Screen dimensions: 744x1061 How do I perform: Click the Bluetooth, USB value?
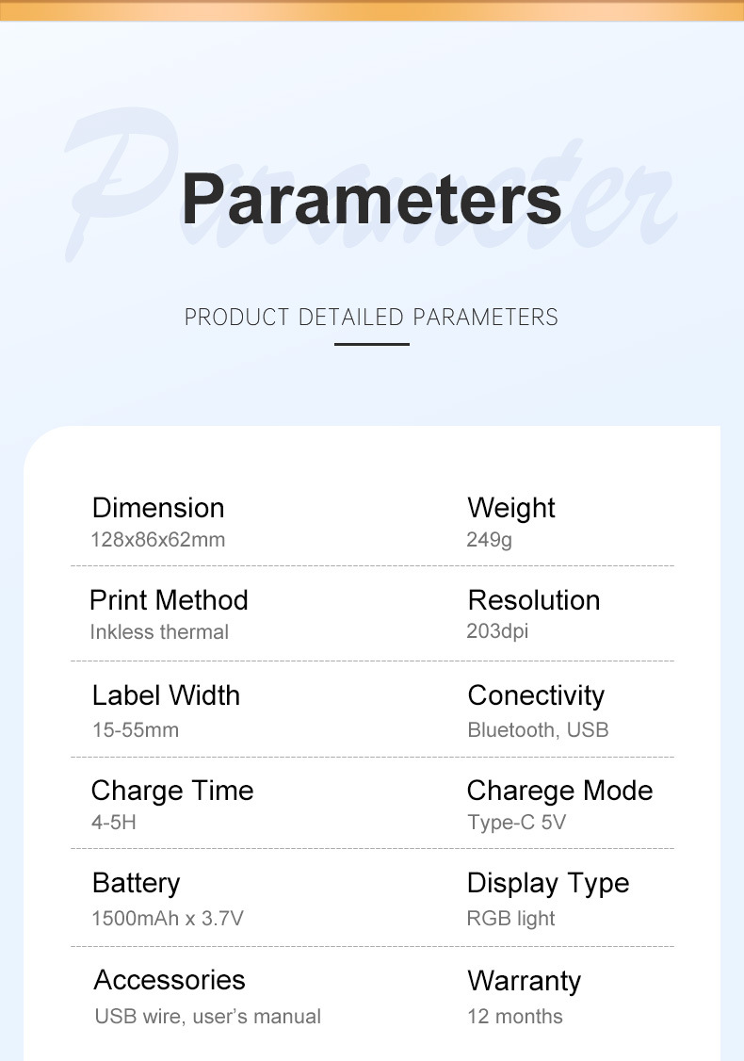point(538,730)
